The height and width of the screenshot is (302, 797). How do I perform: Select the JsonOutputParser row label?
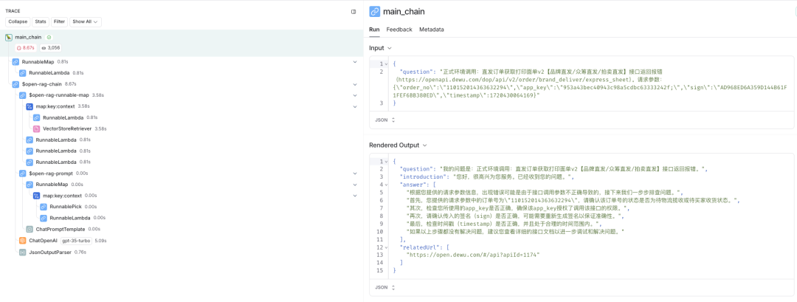coord(50,252)
